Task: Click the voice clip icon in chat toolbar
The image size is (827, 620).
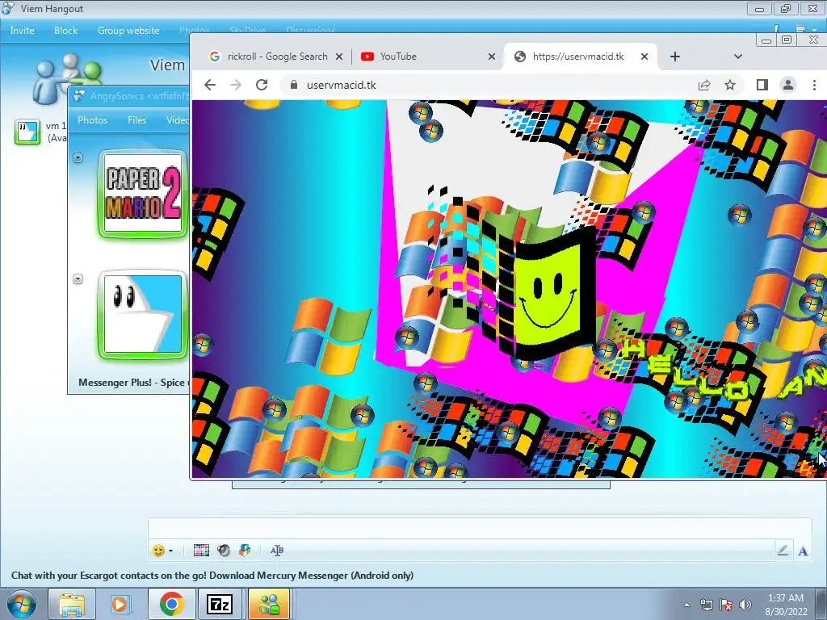Action: (x=224, y=551)
